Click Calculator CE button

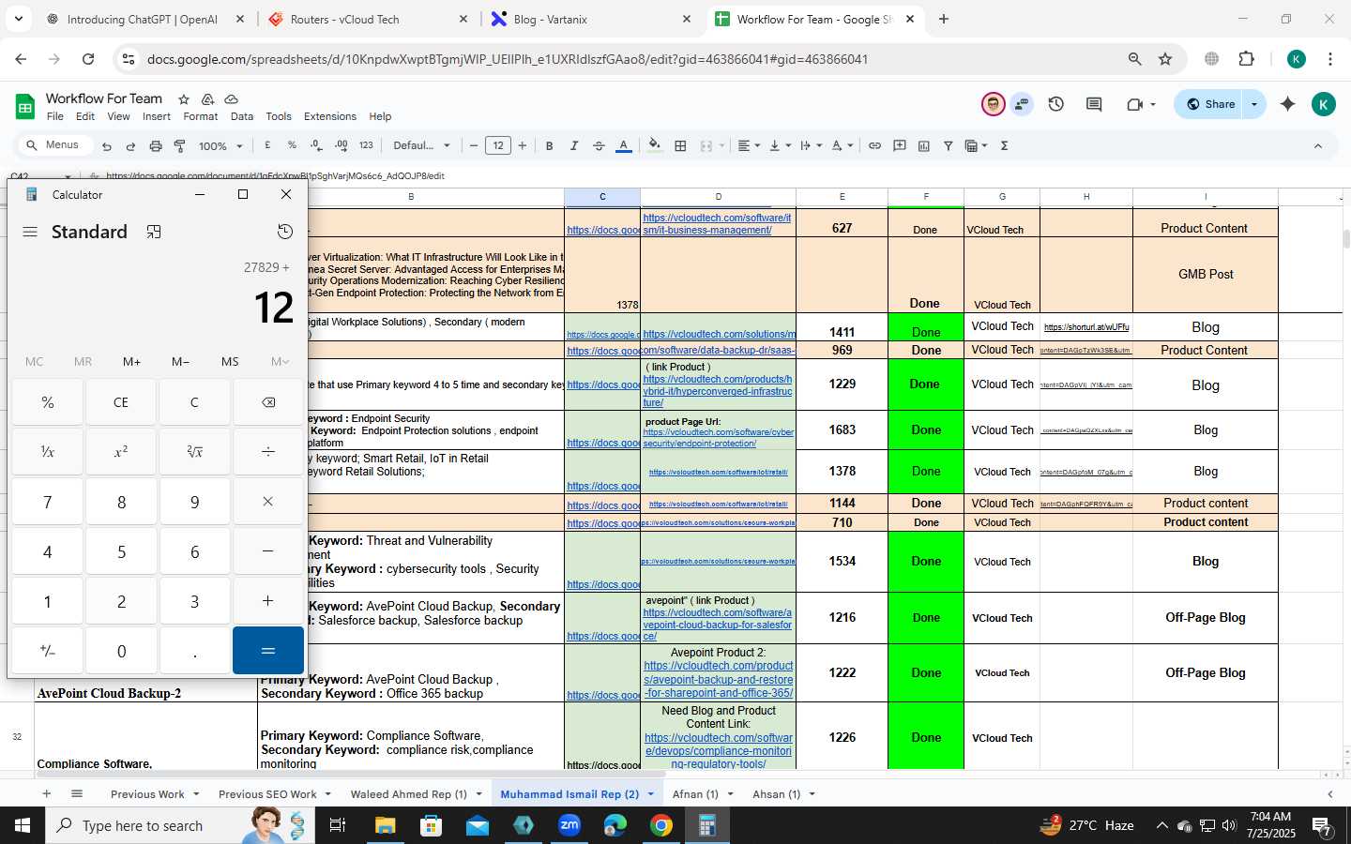[121, 402]
